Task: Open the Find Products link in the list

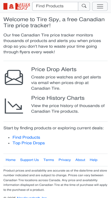Action: [26, 137]
